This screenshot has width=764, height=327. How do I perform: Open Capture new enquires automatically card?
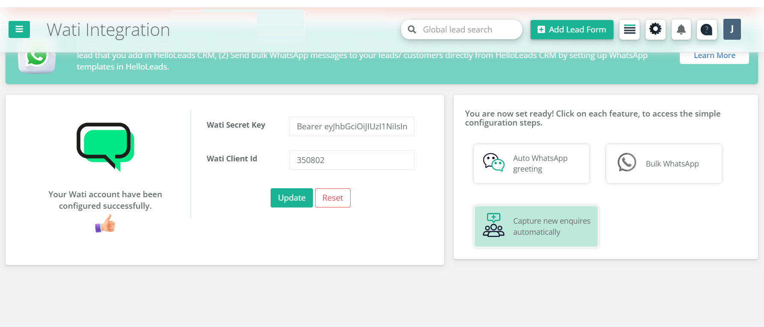pyautogui.click(x=536, y=227)
